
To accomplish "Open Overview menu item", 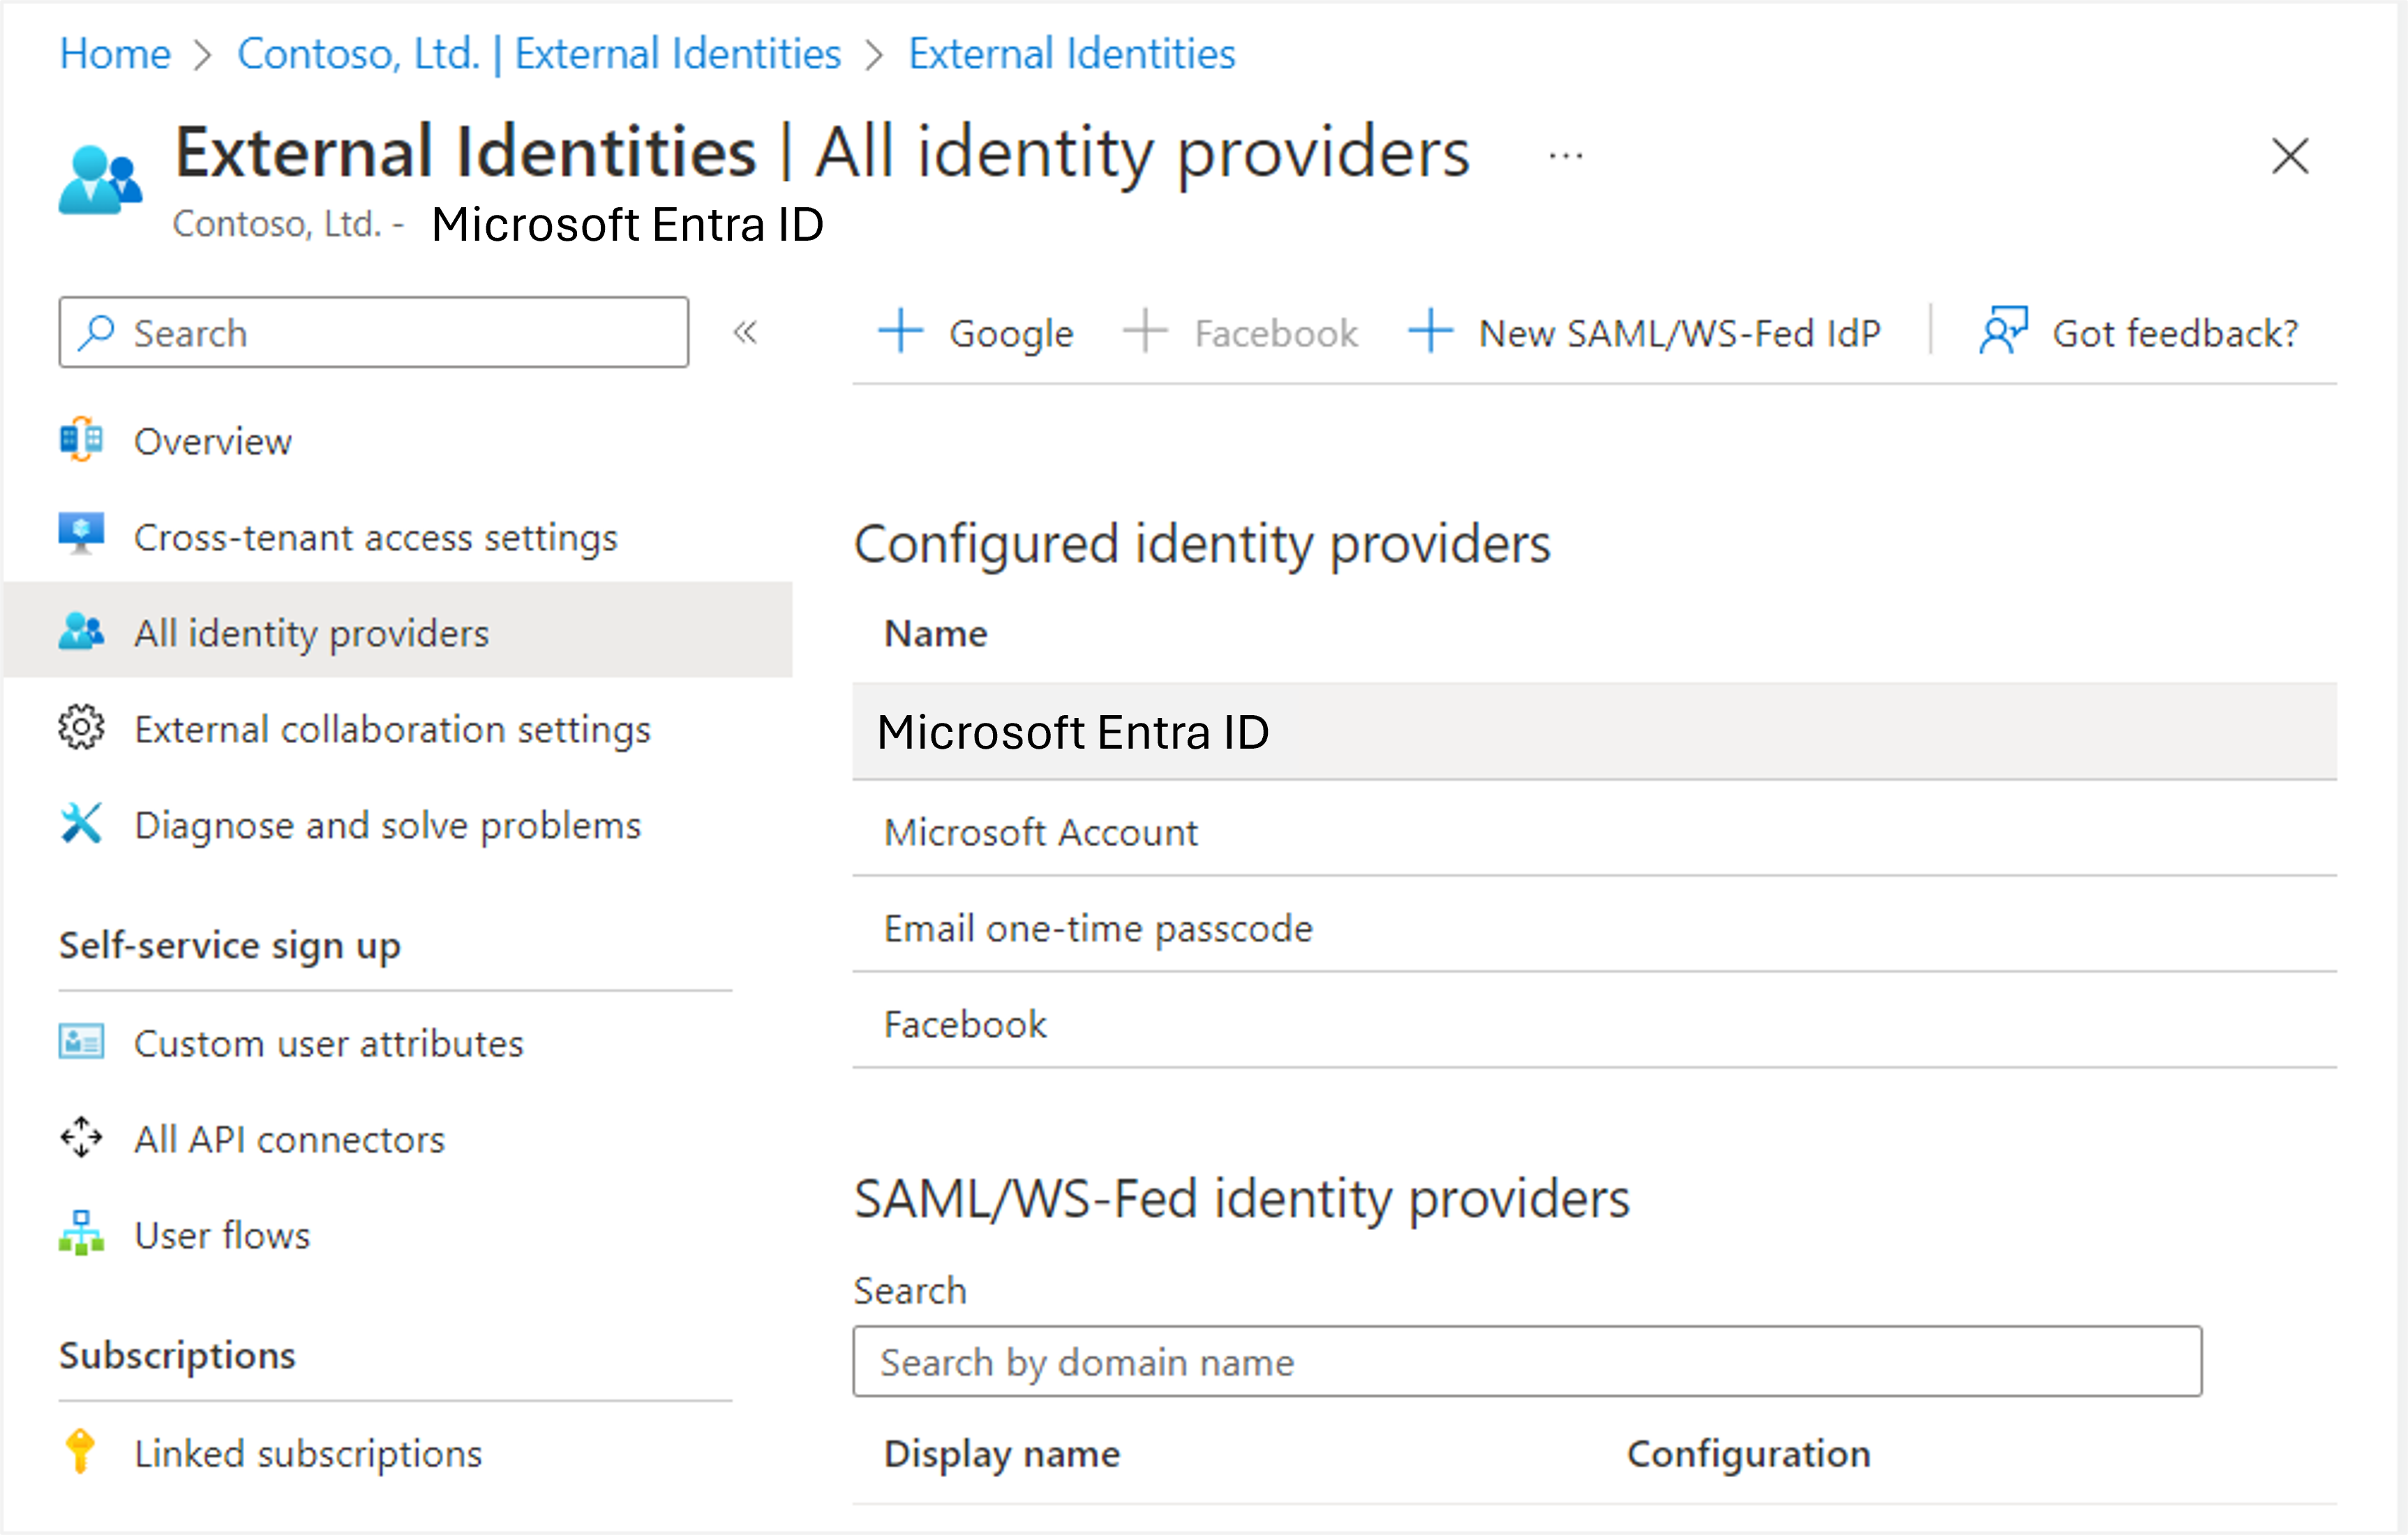I will pyautogui.click(x=212, y=441).
